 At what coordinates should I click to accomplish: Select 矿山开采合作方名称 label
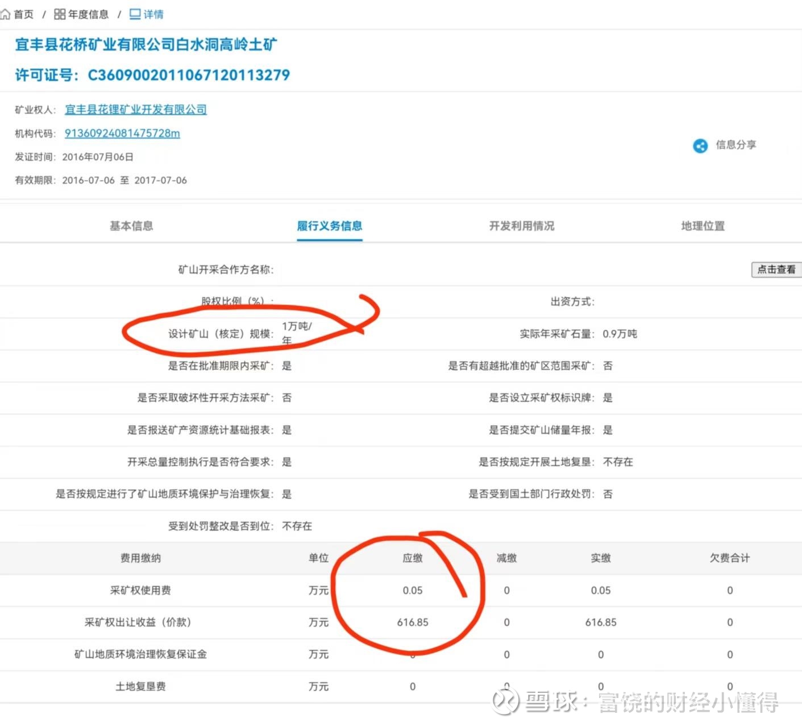[226, 269]
